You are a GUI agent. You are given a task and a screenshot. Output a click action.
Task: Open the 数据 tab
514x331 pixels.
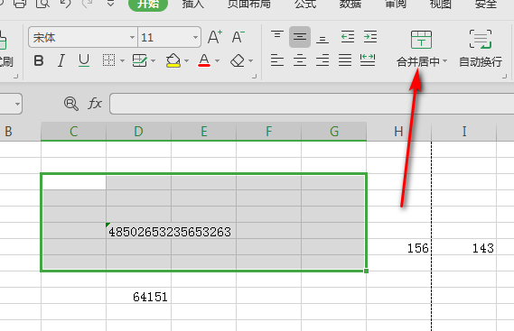click(x=350, y=5)
